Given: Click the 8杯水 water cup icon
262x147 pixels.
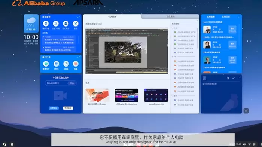Looking at the screenshot, I should click(56, 64).
